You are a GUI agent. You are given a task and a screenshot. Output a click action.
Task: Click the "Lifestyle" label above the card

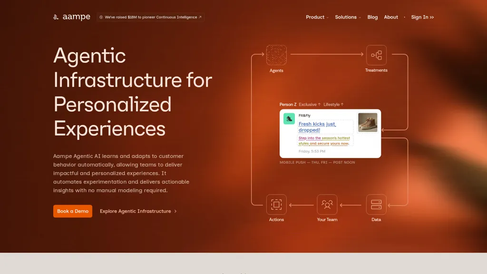(x=333, y=104)
